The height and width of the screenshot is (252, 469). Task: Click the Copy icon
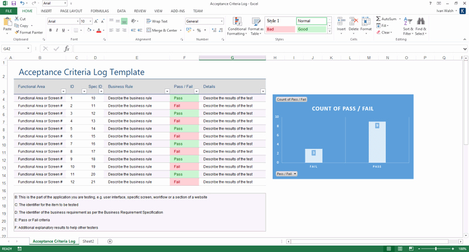pos(17,26)
